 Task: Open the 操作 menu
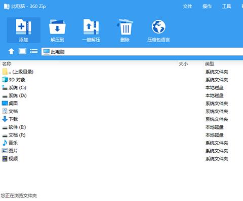click(x=207, y=7)
